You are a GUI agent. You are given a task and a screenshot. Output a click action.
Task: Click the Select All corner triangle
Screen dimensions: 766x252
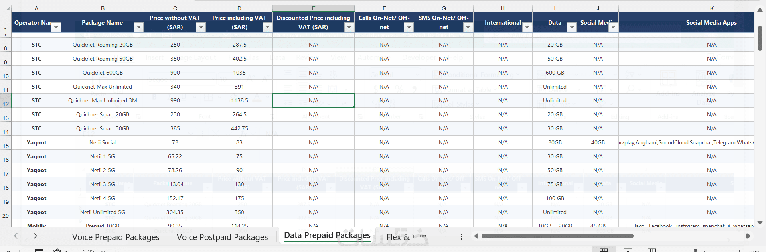click(8, 8)
